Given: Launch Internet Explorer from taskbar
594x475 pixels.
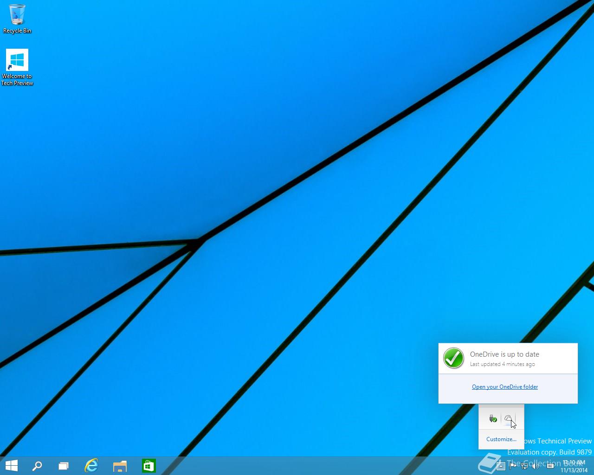Looking at the screenshot, I should pyautogui.click(x=91, y=466).
